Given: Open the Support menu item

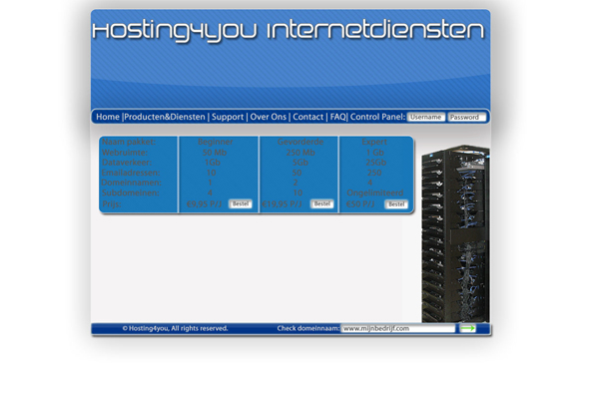Looking at the screenshot, I should [228, 117].
